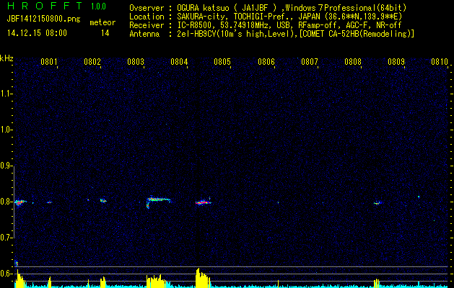Click the kHz axis unit label
Screen dimensions: 454x288
pyautogui.click(x=6, y=58)
